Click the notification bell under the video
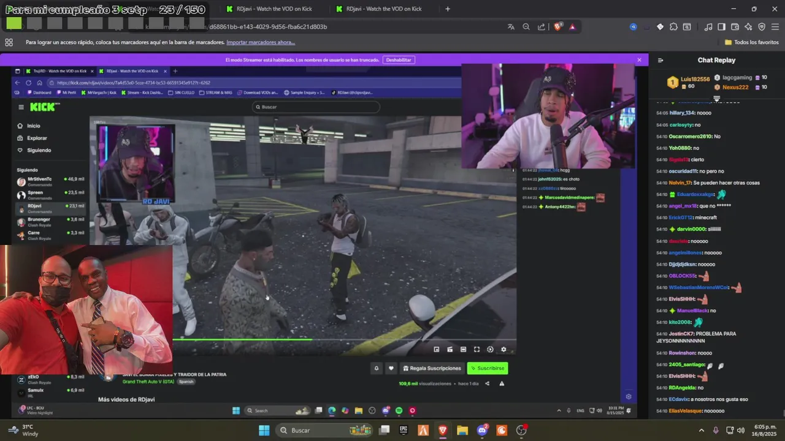Screen dimensions: 785x441 [x=377, y=368]
